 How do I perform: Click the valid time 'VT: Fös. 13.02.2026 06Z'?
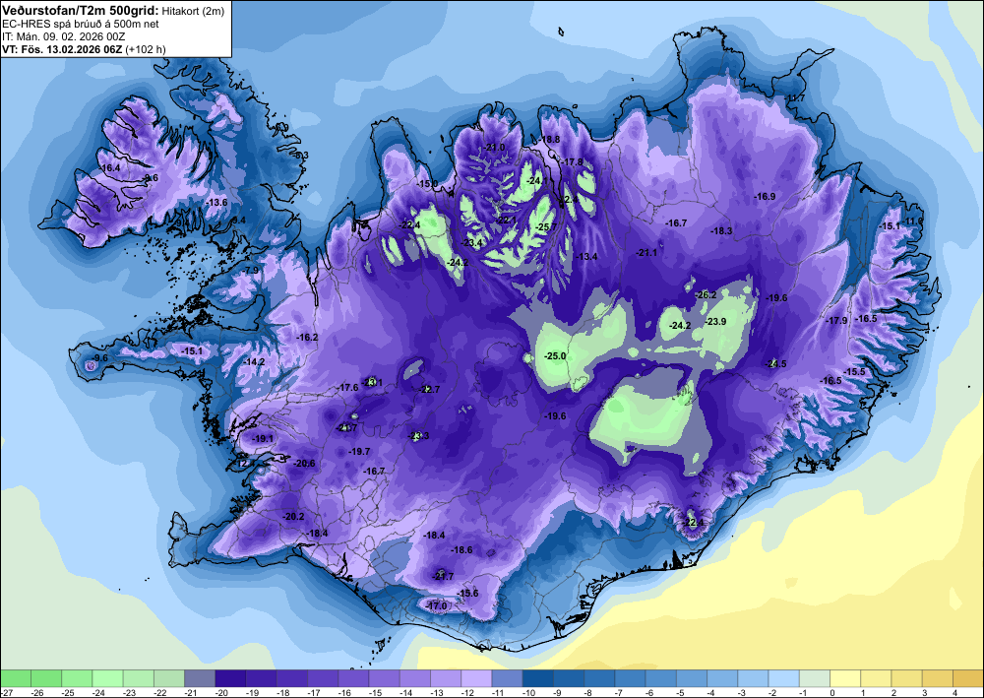(62, 49)
